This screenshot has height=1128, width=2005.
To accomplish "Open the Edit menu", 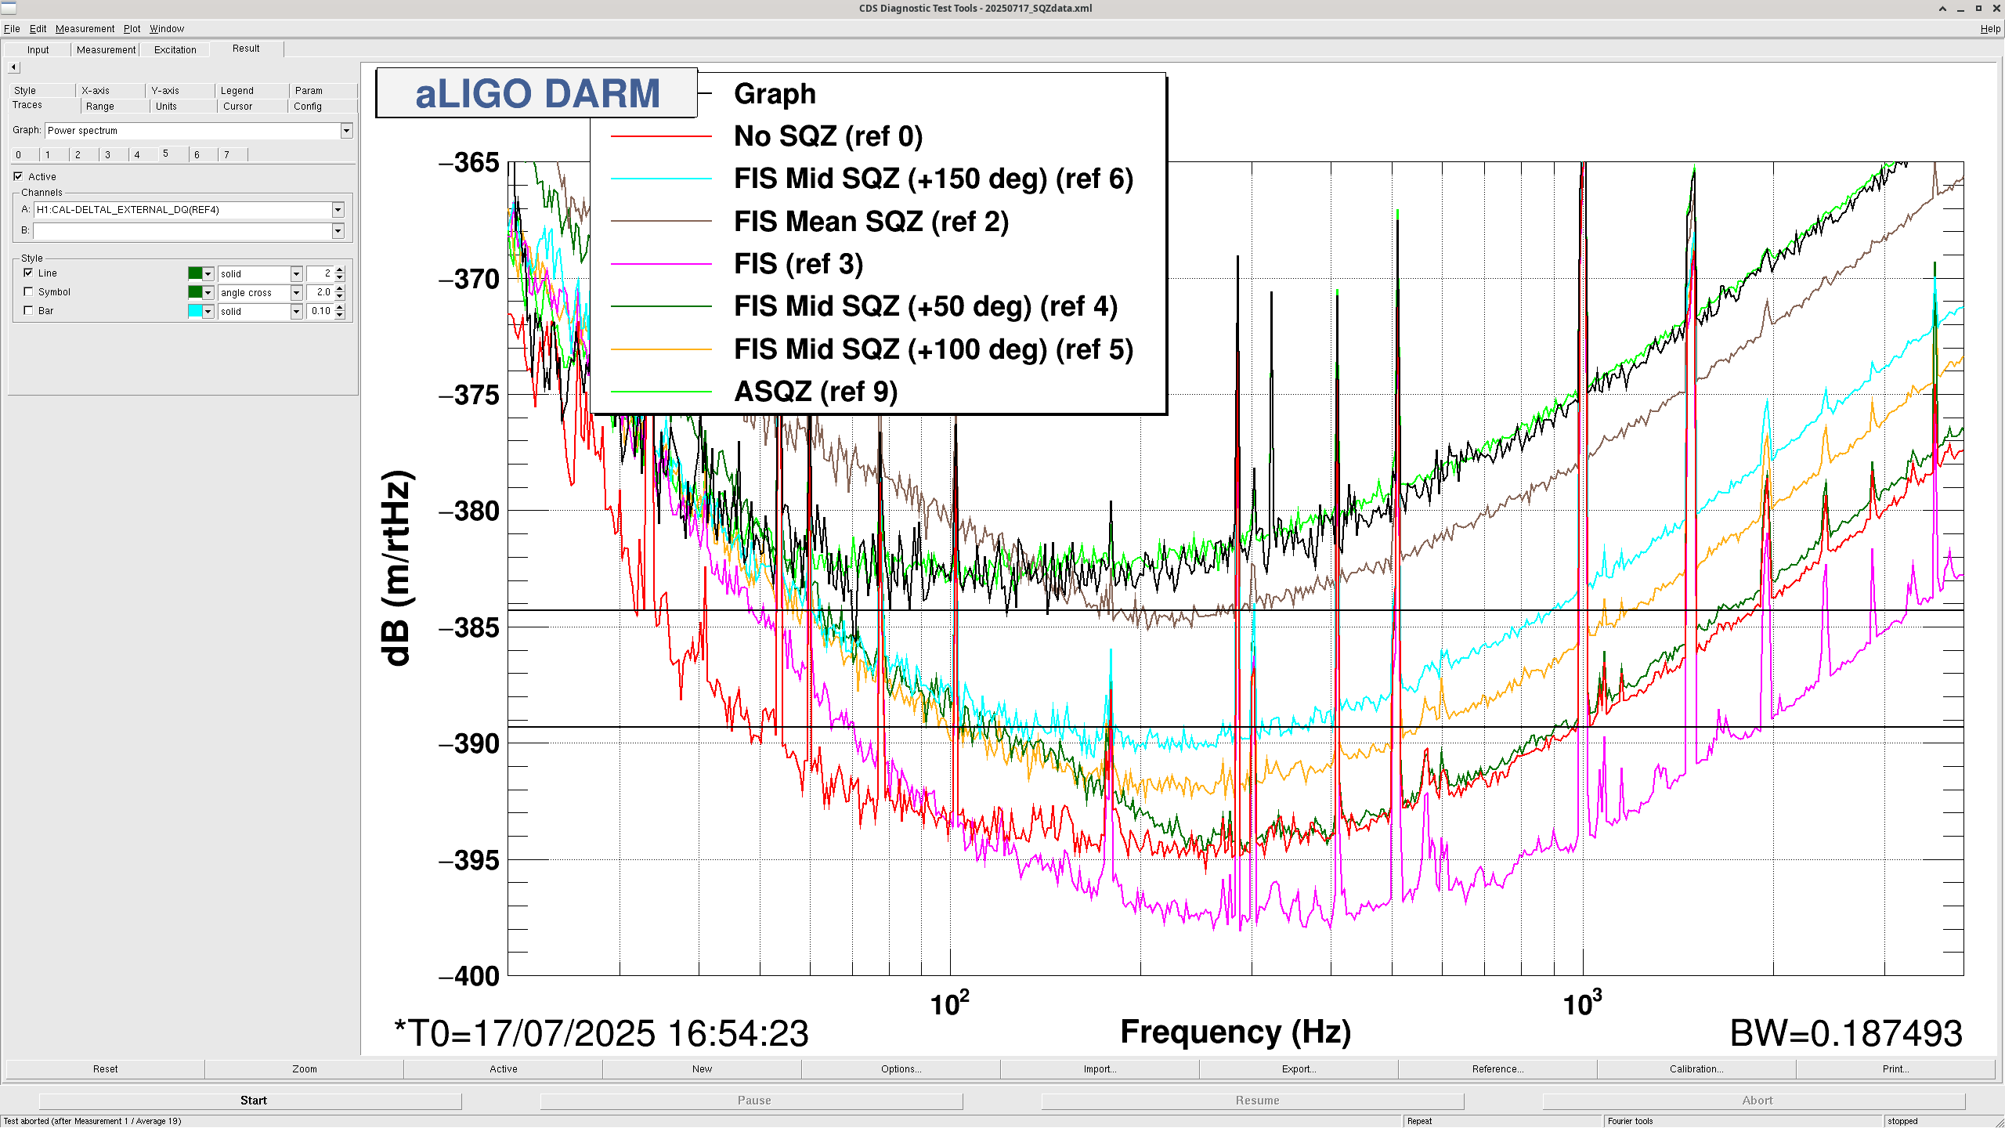I will (38, 29).
